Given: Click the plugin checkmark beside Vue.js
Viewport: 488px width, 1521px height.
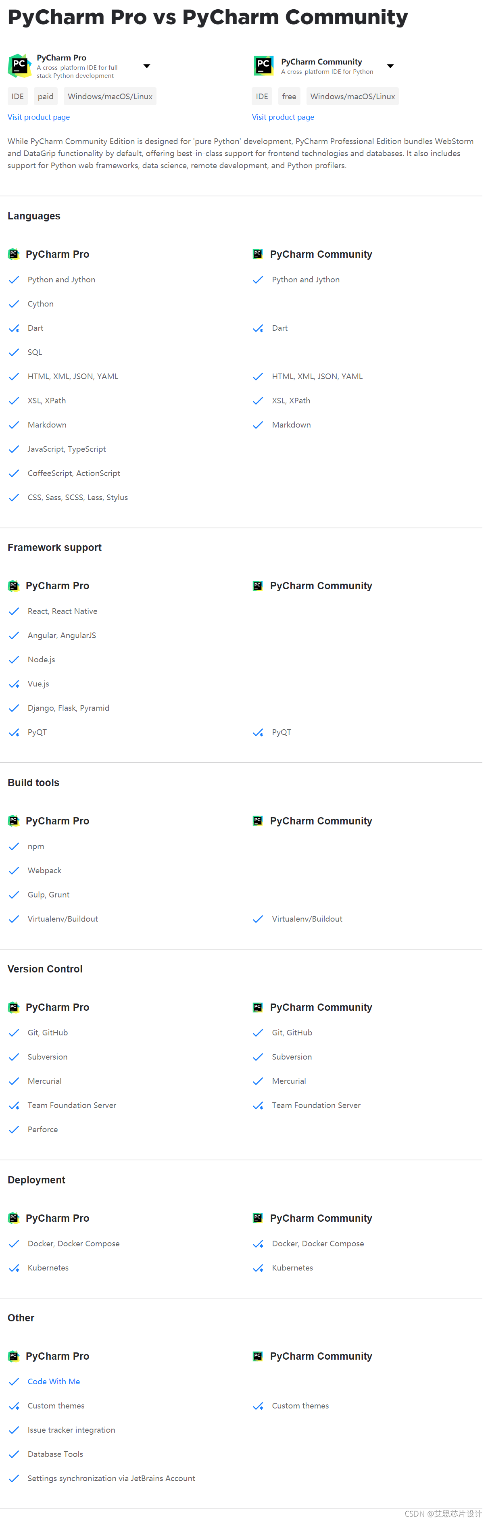Looking at the screenshot, I should [14, 684].
